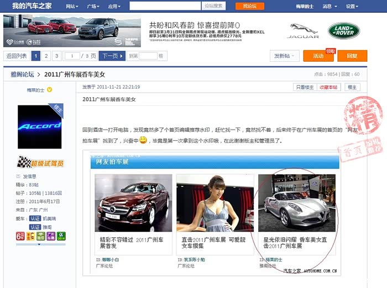The height and width of the screenshot is (288, 387).
Task: Click the Land Rover logo in banner
Action: click(343, 30)
